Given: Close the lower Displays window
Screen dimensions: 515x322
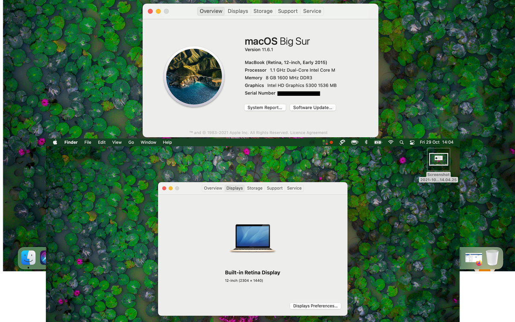Looking at the screenshot, I should (x=164, y=188).
